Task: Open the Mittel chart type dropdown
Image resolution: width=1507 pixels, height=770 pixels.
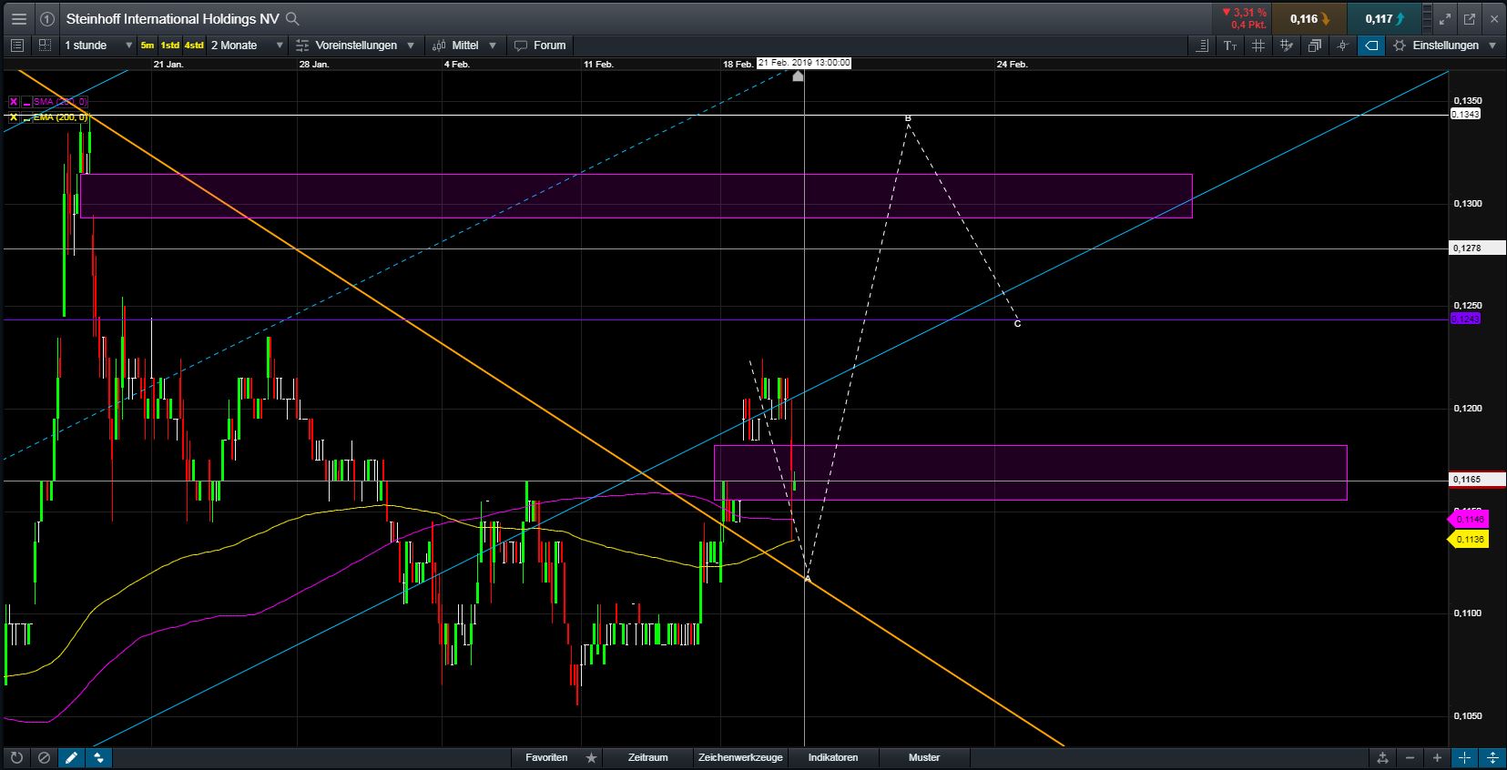Action: 464,46
